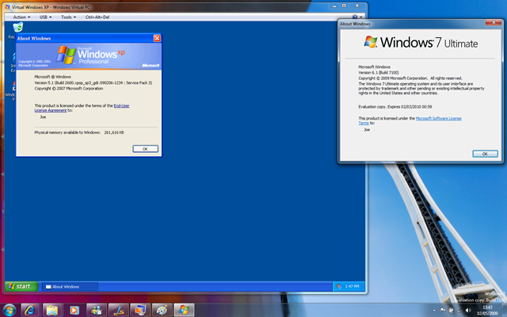Send Ctrl+Alt+Del to the virtual machine
Image resolution: width=507 pixels, height=317 pixels.
tap(97, 17)
